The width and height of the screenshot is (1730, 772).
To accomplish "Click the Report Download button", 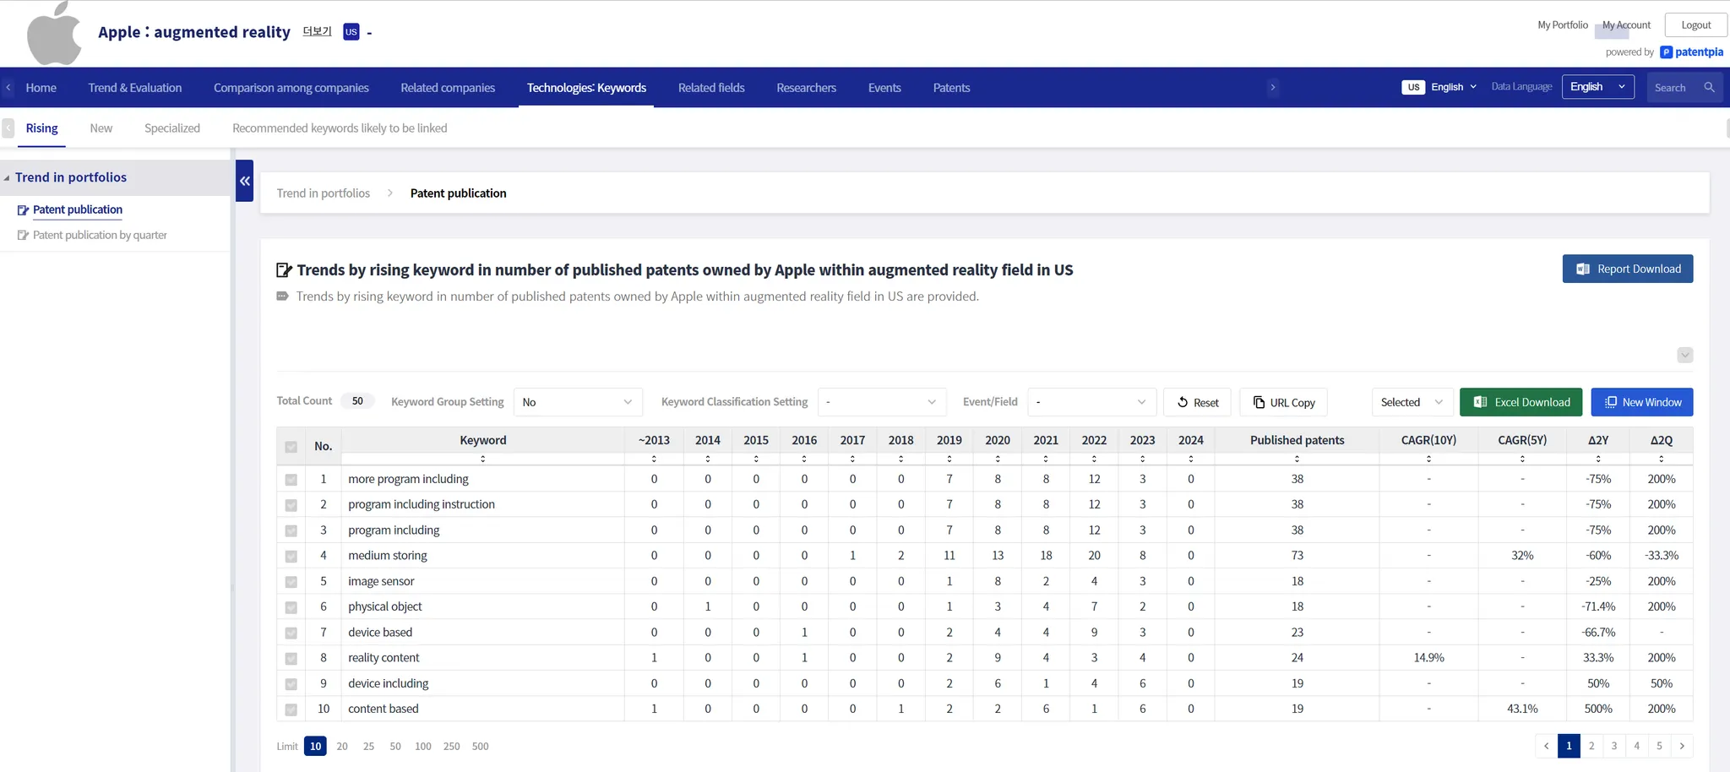I will pyautogui.click(x=1628, y=269).
